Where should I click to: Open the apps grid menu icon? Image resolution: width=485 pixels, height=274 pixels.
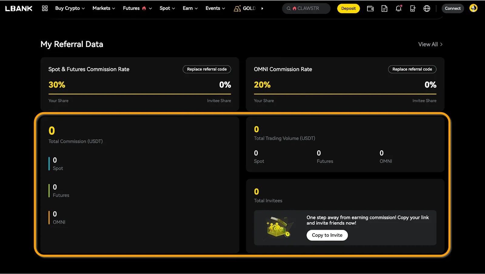45,8
